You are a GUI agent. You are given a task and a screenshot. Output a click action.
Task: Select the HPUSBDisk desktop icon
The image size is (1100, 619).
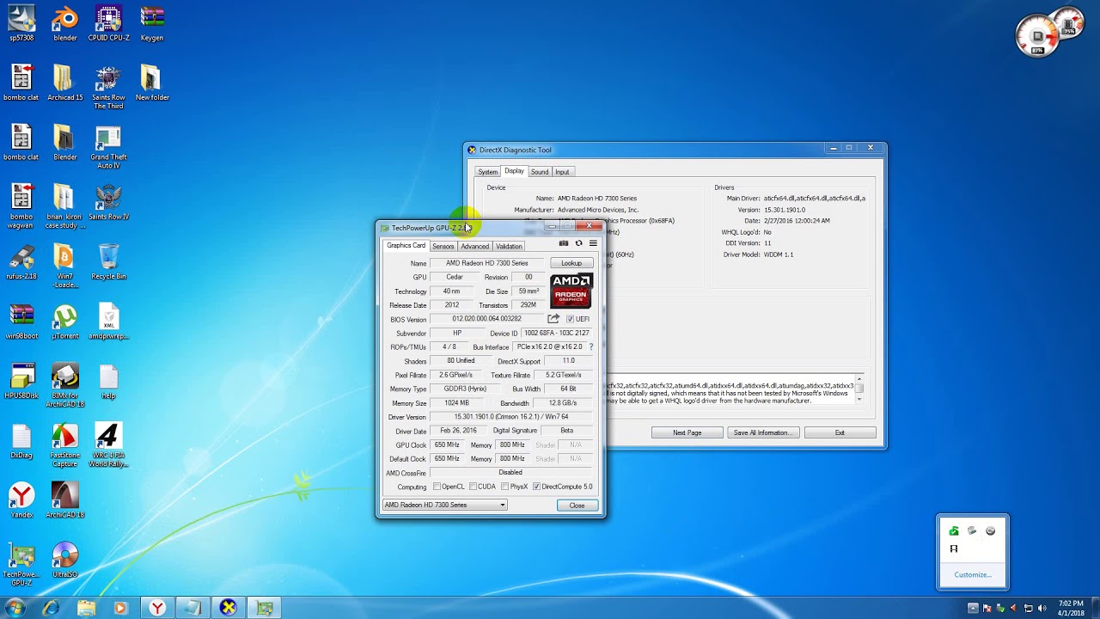(21, 381)
